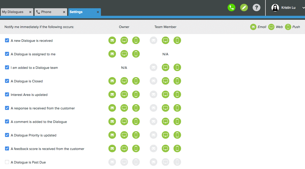The width and height of the screenshot is (305, 169).
Task: Close the My Dialogues tab
Action: click(30, 12)
